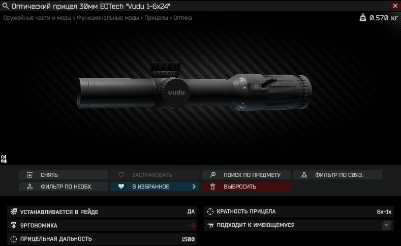Open Оружейные части и моды breadcrumb

coord(37,18)
